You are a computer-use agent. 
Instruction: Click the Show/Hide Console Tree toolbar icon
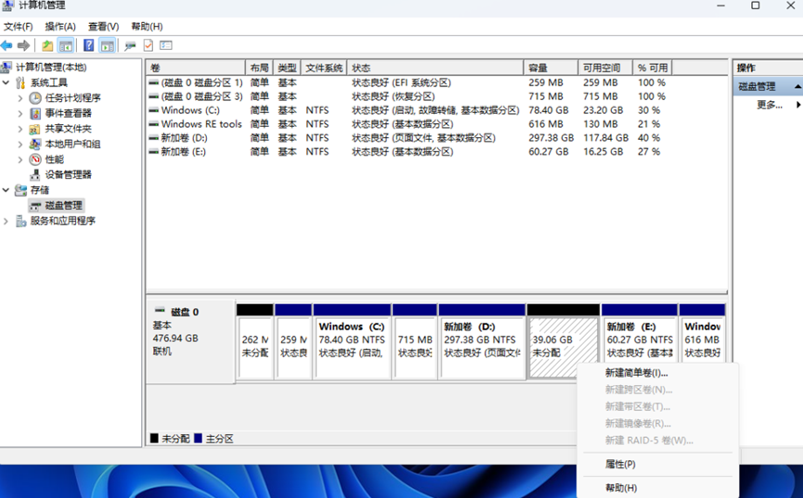click(66, 45)
